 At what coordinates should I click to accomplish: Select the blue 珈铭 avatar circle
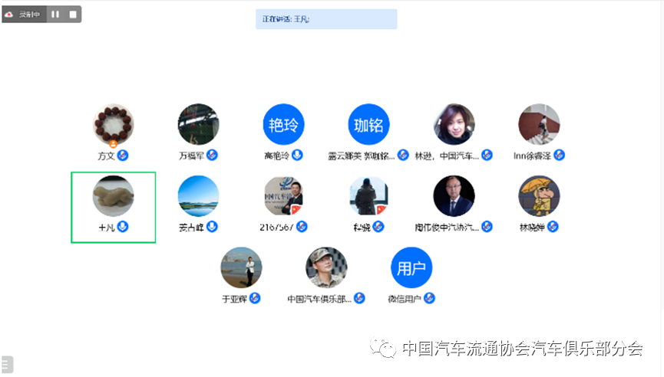tap(368, 125)
